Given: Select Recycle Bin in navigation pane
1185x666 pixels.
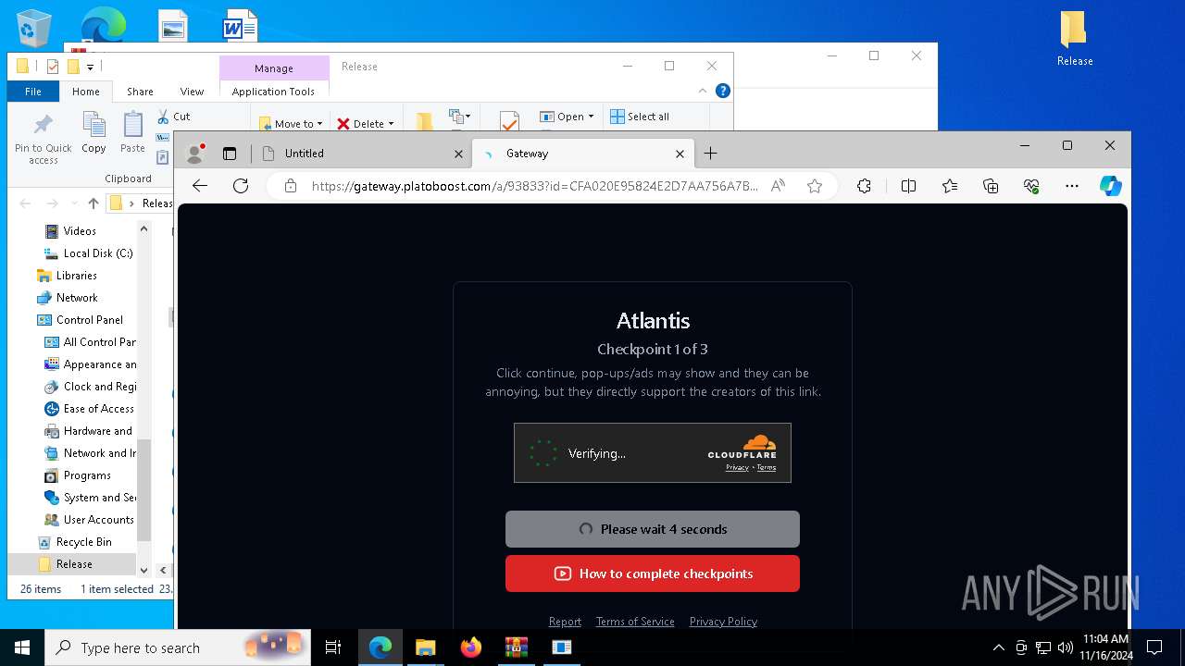Looking at the screenshot, I should pos(83,542).
